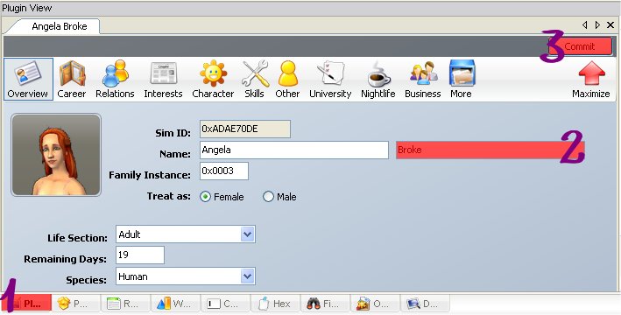Click the first name field Angela
This screenshot has height=315, width=621.
(294, 150)
